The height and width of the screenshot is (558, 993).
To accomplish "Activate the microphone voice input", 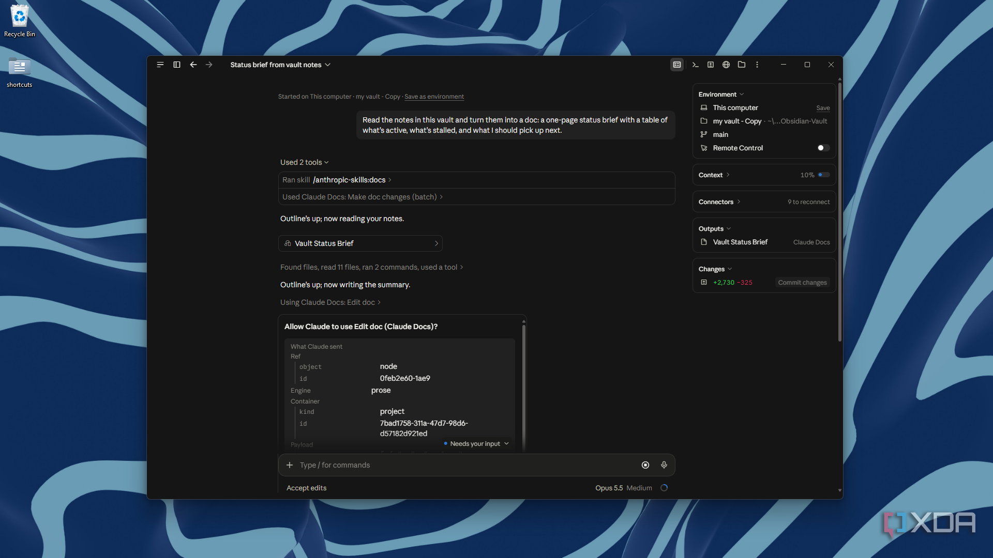I will click(664, 465).
